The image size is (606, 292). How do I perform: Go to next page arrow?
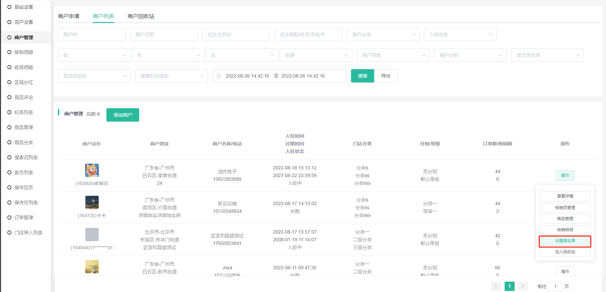pyautogui.click(x=523, y=286)
